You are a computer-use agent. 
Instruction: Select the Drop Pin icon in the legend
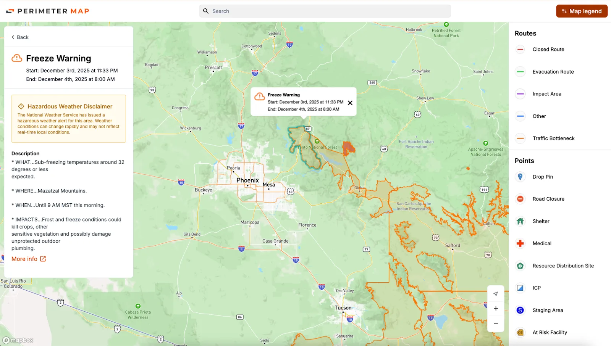coord(520,177)
